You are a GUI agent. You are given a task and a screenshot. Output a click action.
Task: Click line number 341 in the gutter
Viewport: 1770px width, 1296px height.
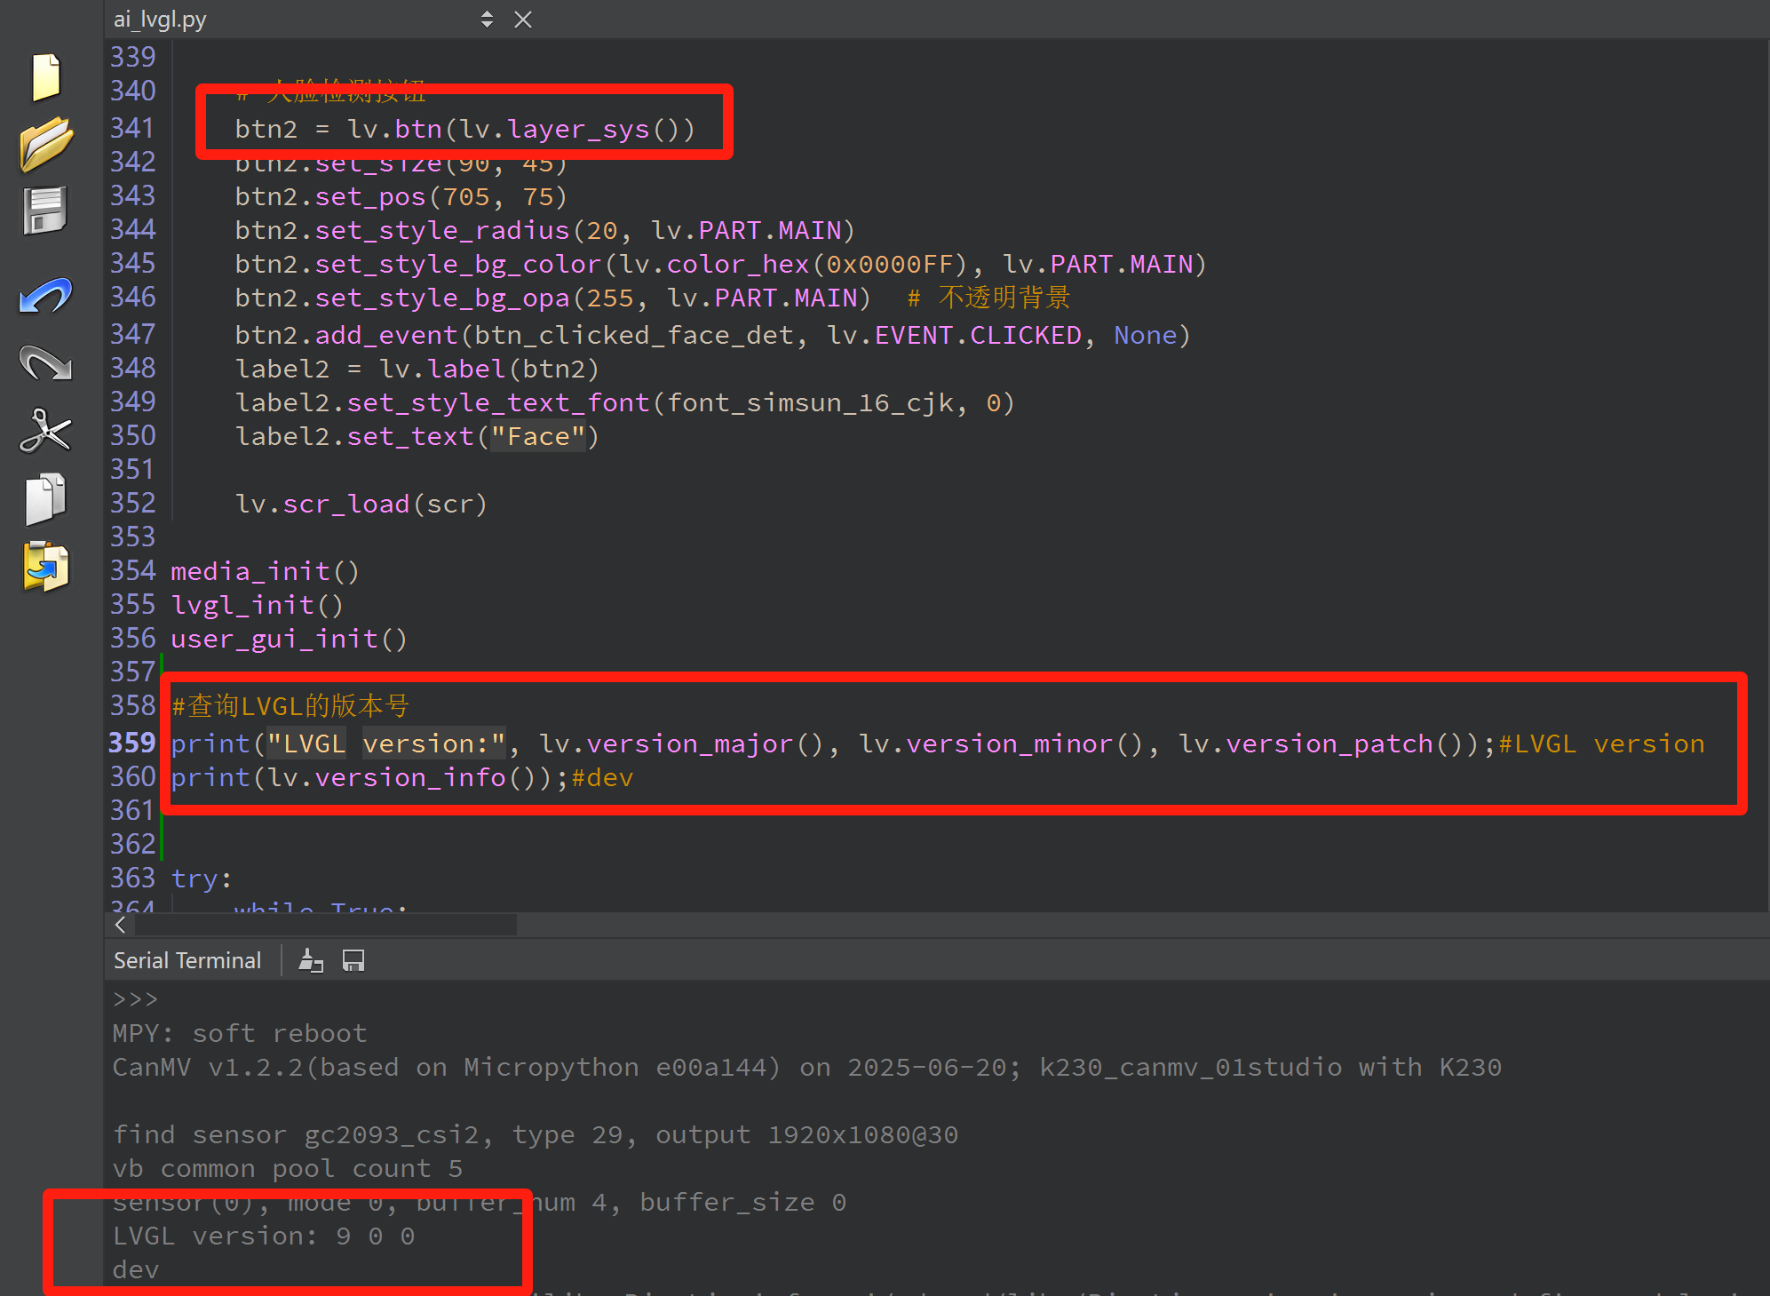132,128
